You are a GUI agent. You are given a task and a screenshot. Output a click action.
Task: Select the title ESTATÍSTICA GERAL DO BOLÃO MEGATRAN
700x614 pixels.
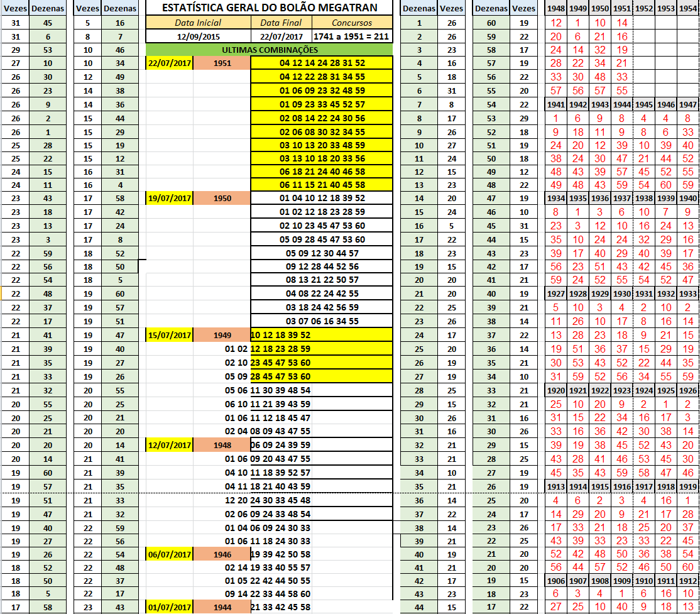pyautogui.click(x=270, y=8)
